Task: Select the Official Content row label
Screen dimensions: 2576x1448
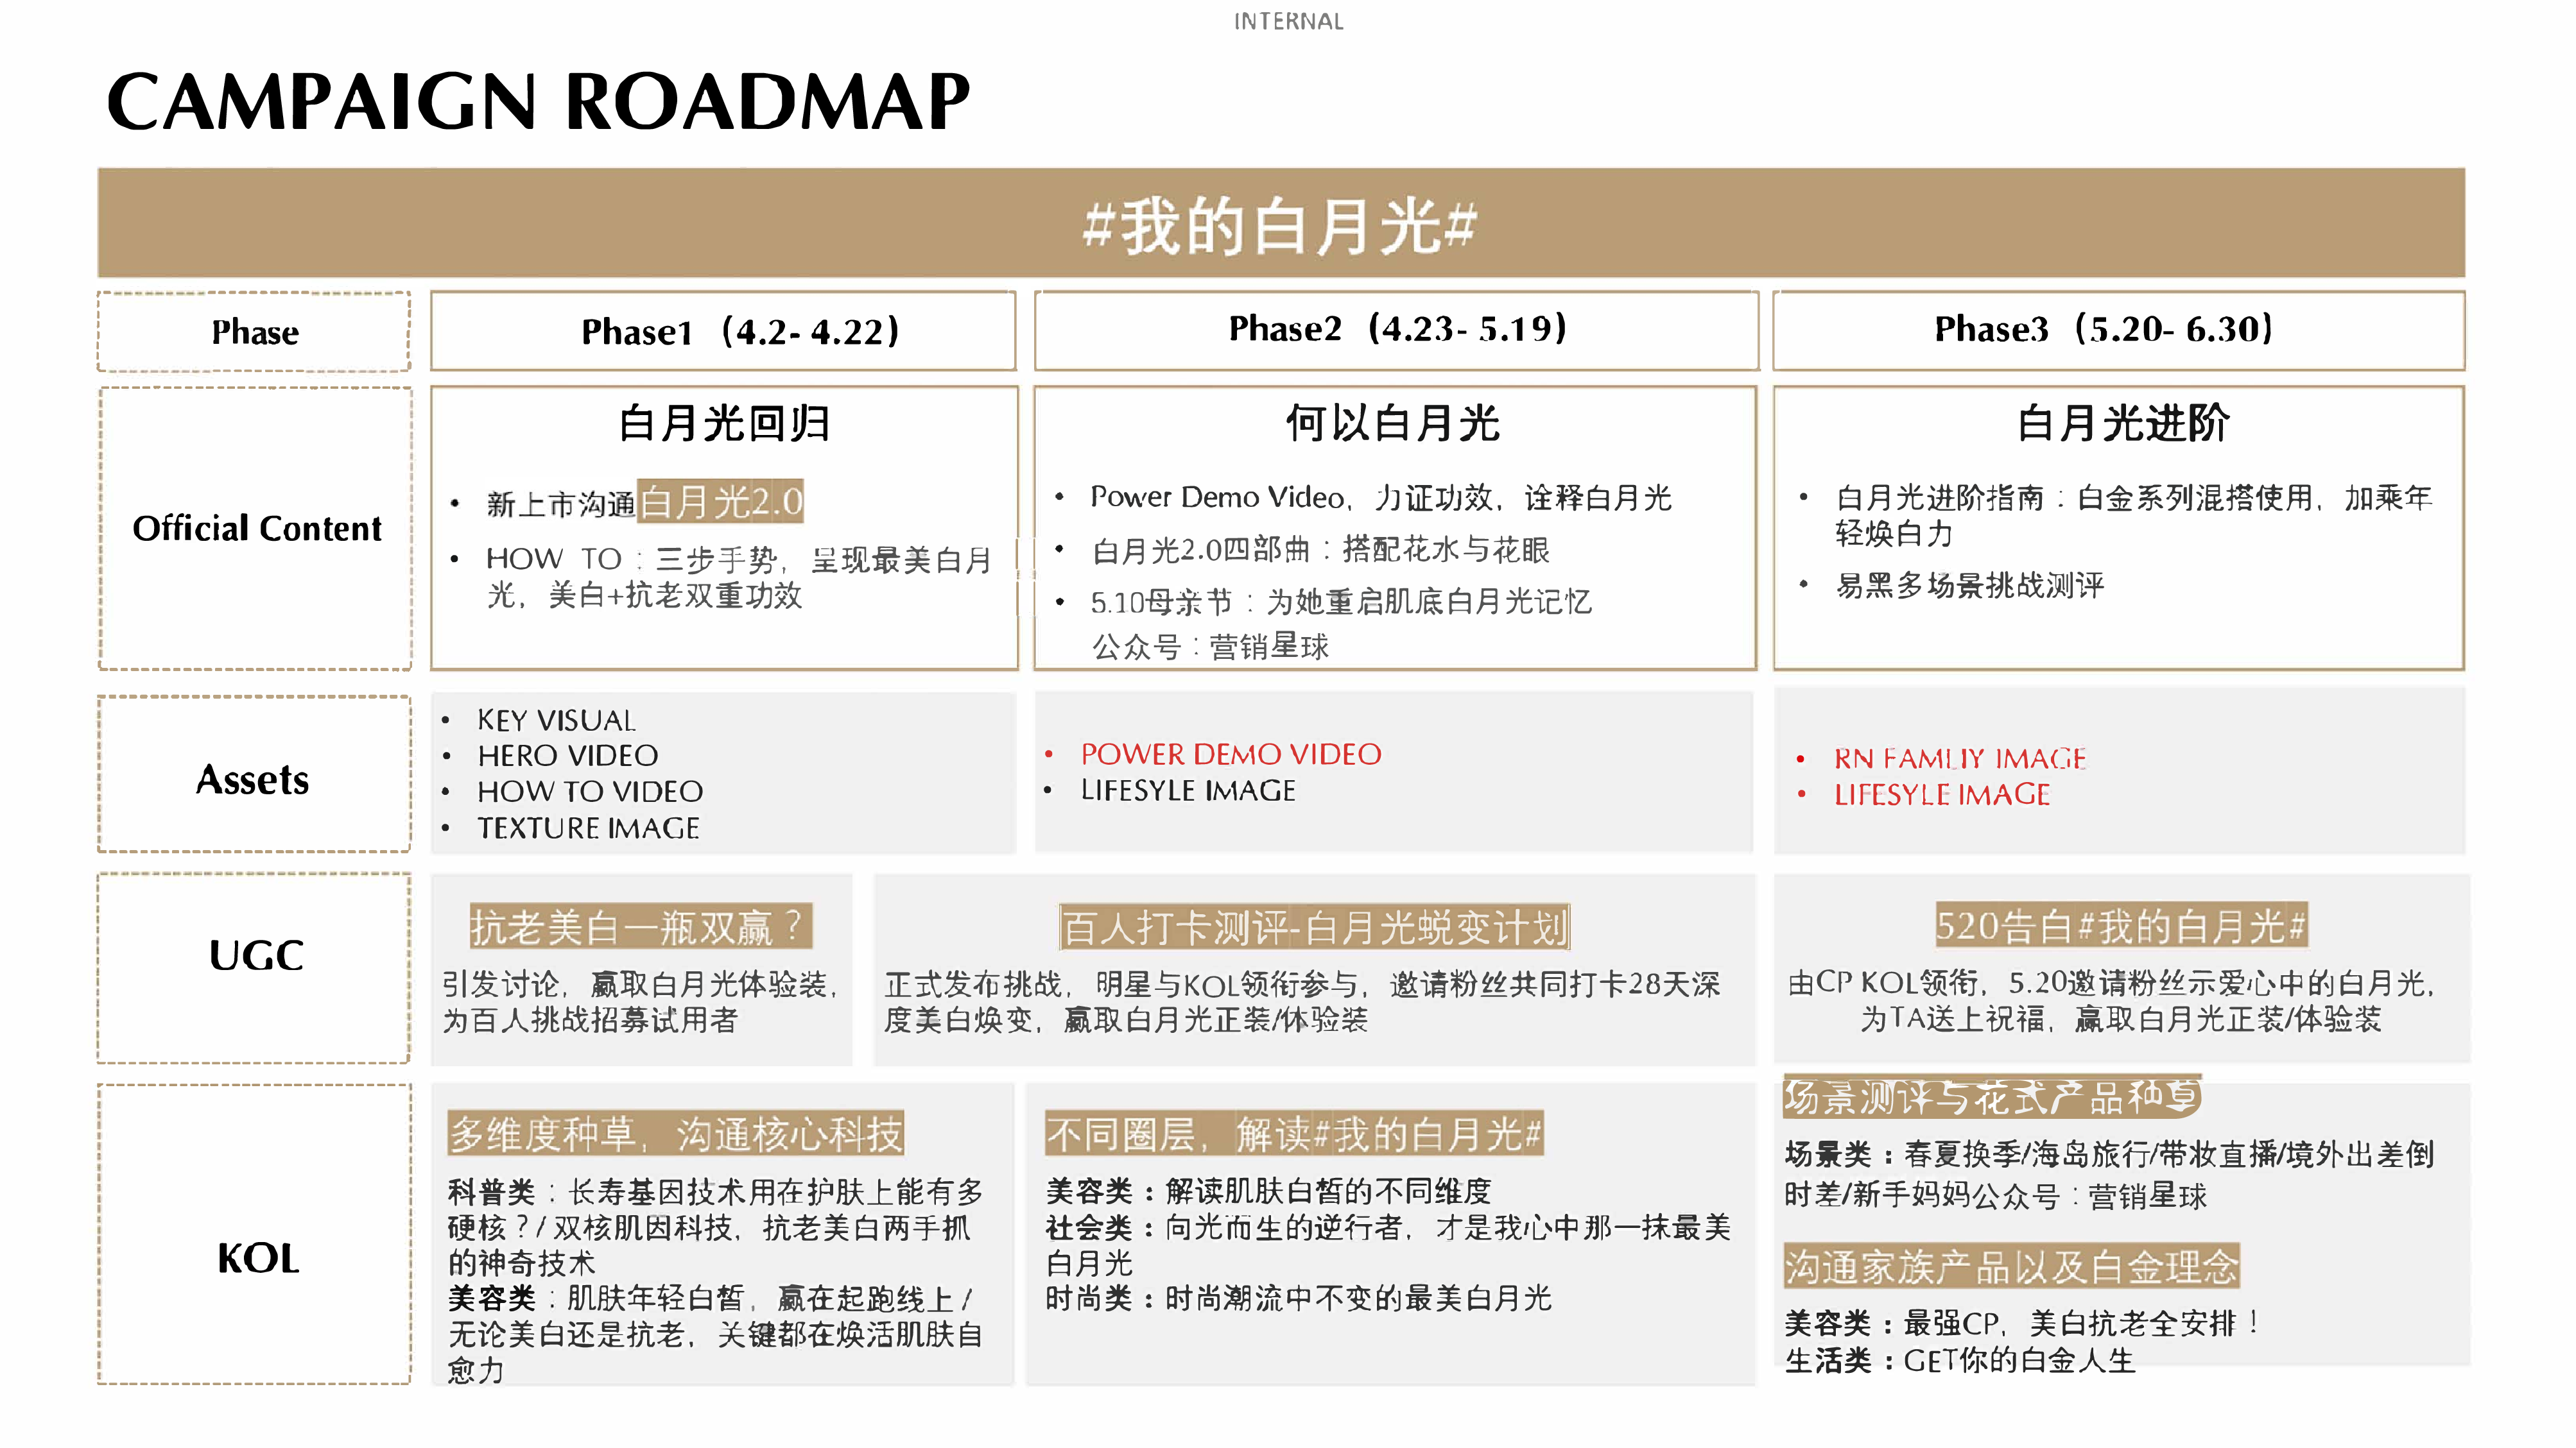Action: tap(256, 529)
